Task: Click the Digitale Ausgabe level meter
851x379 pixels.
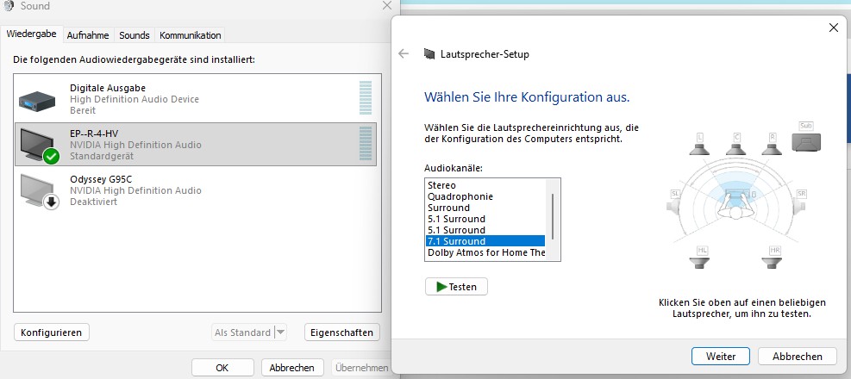Action: point(366,97)
